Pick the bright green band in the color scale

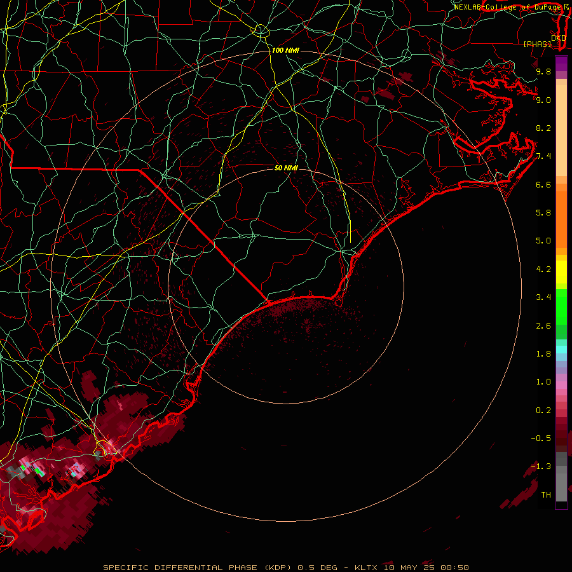(x=561, y=307)
